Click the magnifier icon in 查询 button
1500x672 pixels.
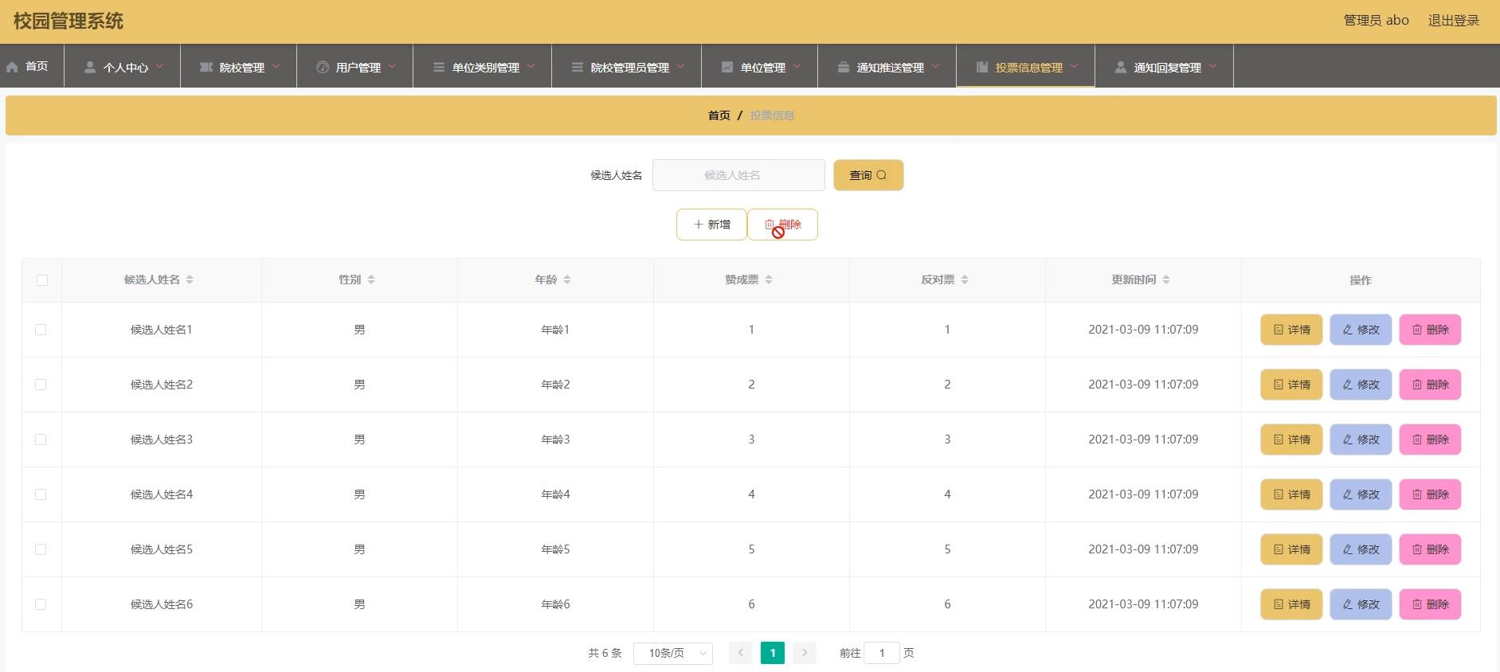881,175
